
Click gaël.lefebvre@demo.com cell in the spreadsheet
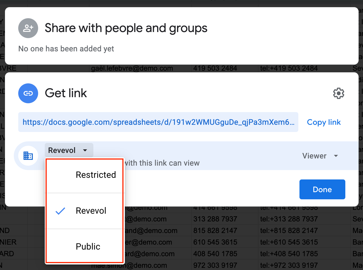[132, 68]
